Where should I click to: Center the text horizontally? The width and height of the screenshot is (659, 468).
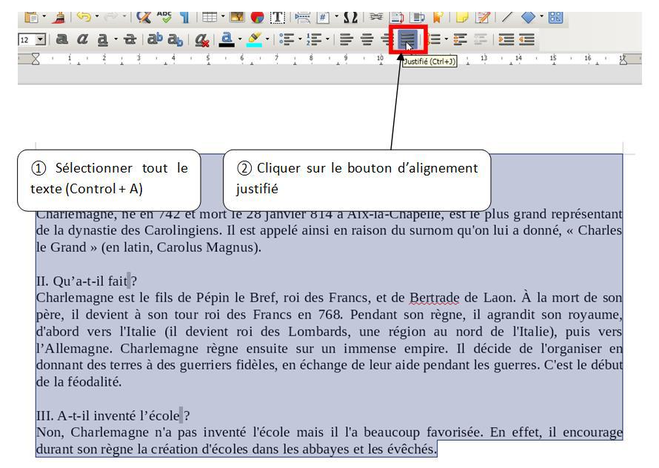367,40
